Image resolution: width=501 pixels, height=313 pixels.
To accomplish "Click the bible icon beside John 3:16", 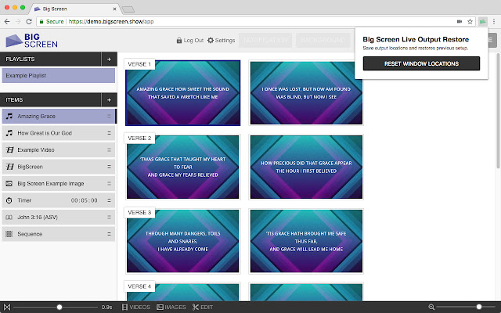I will coord(9,218).
